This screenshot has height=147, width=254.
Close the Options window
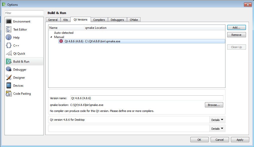[x=248, y=5]
